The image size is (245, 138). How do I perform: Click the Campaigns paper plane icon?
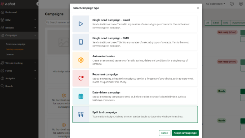point(2,35)
